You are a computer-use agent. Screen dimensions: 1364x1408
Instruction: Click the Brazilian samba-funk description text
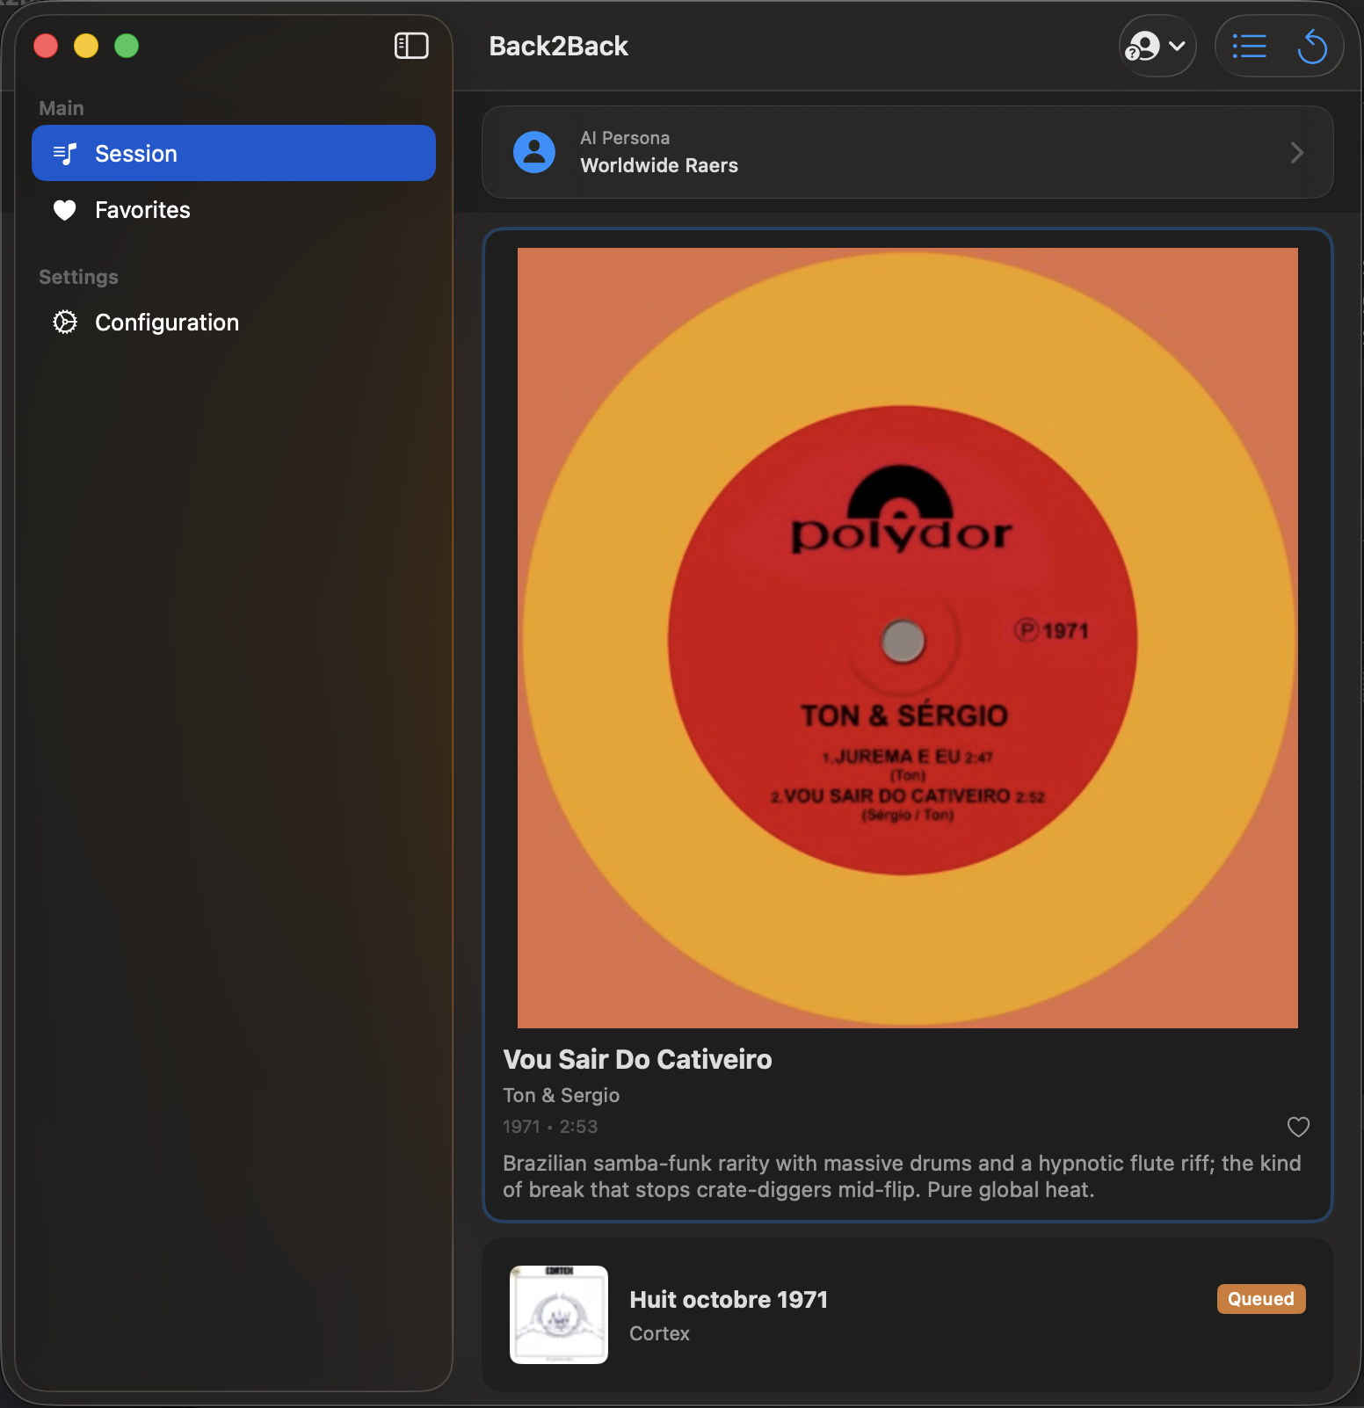point(902,1176)
